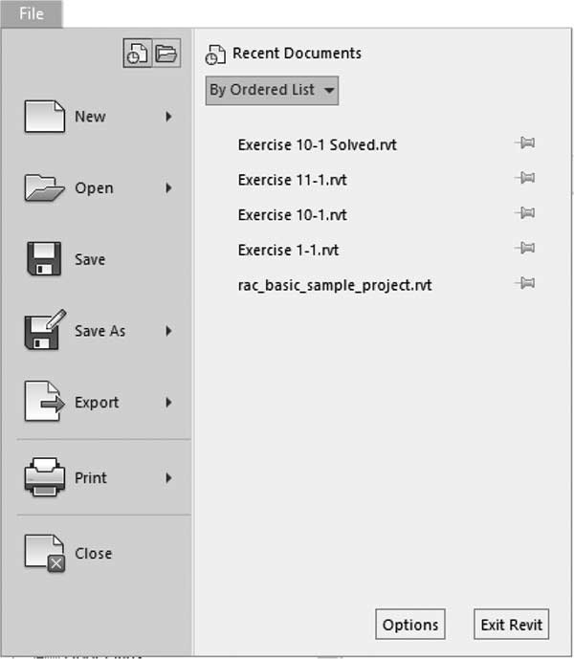The width and height of the screenshot is (574, 659).
Task: Pin Exercise 11-1.rvt to the list
Action: pyautogui.click(x=525, y=178)
